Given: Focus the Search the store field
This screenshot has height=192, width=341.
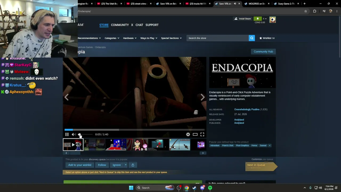Looking at the screenshot, I should [218, 38].
